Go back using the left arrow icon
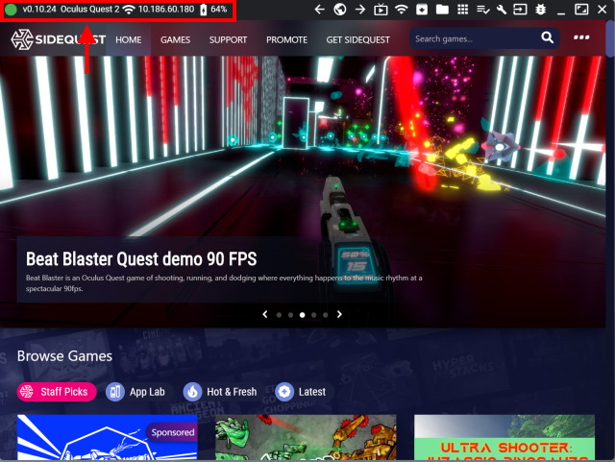 coord(319,9)
